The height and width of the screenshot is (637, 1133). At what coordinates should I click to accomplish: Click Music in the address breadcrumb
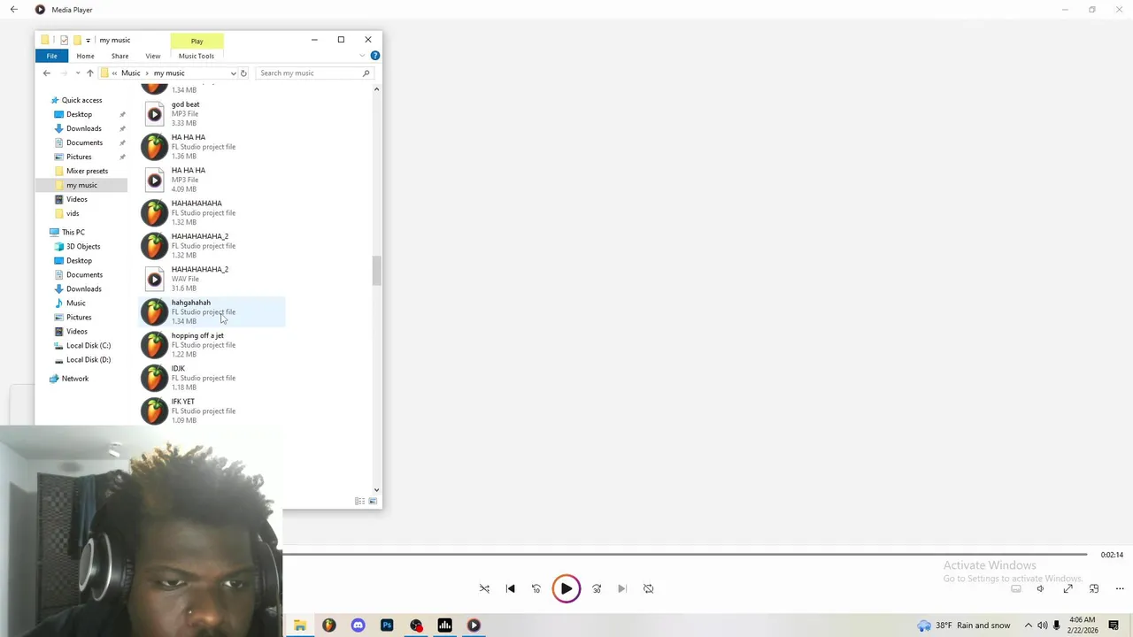[x=130, y=73]
